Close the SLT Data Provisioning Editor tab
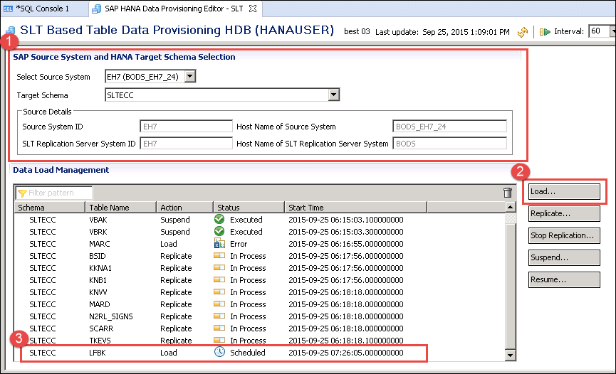This screenshot has width=616, height=374. click(252, 9)
